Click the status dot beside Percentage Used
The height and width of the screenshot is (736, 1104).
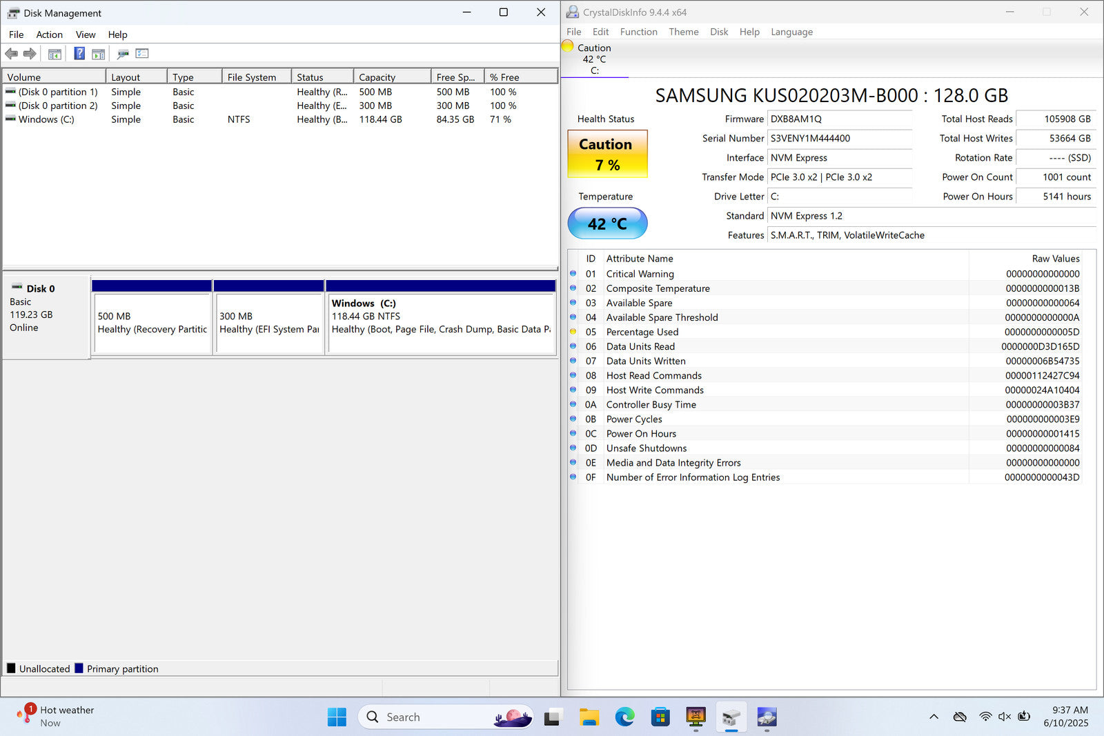coord(573,332)
